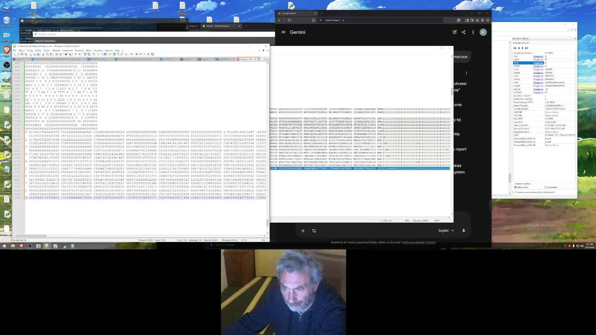Switch to the first 'new 1' tab in Notepad++
Viewport: 596px width, 335px height.
click(x=21, y=59)
